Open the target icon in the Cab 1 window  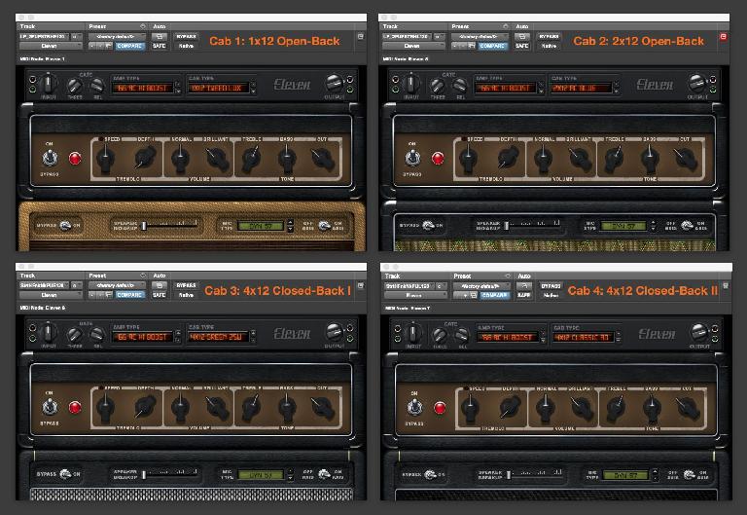pos(361,36)
